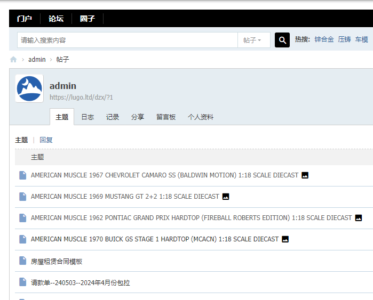Click document icon beside Camaro SS thread

pos(22,175)
